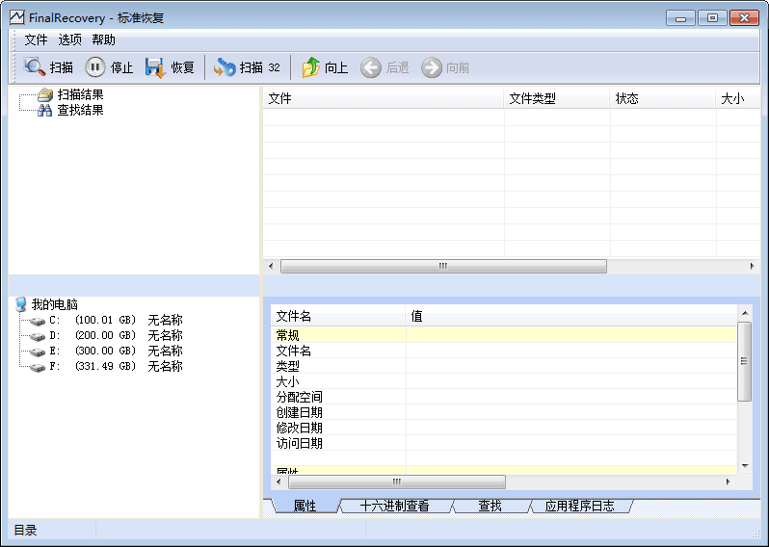
Task: Select the 大小 property row
Action: (x=504, y=381)
